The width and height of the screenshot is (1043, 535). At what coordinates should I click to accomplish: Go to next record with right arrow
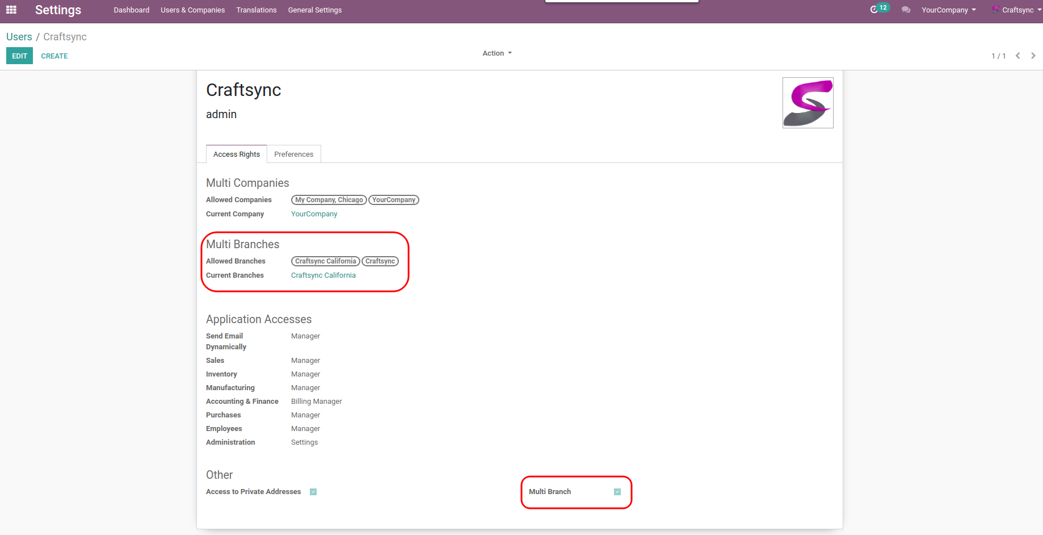(1033, 56)
